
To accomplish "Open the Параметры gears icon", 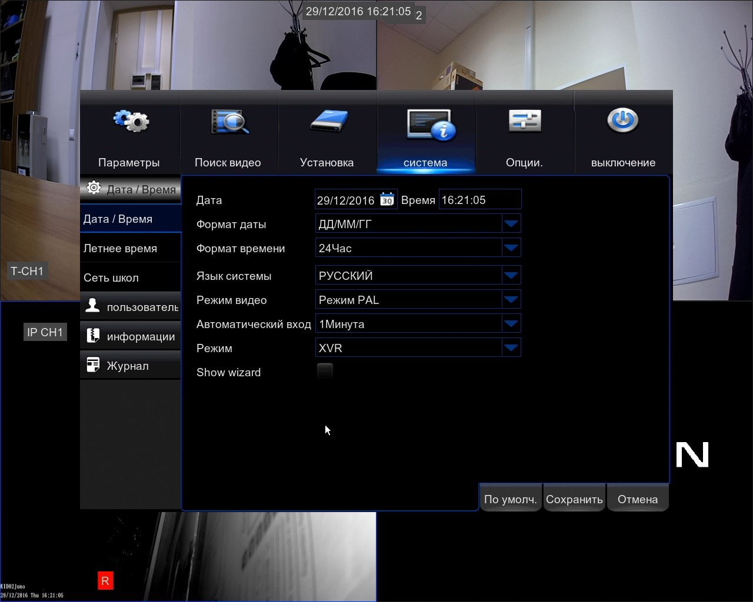I will click(x=131, y=121).
